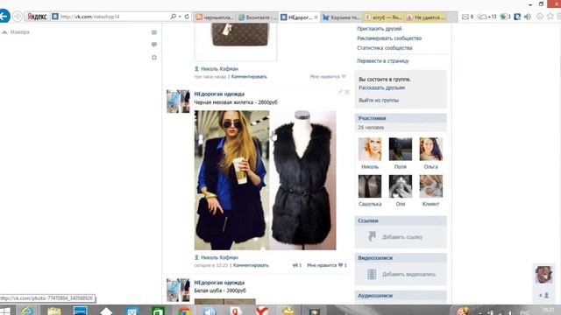Open the Favorites star icon
This screenshot has height=315, width=561.
(x=550, y=17)
